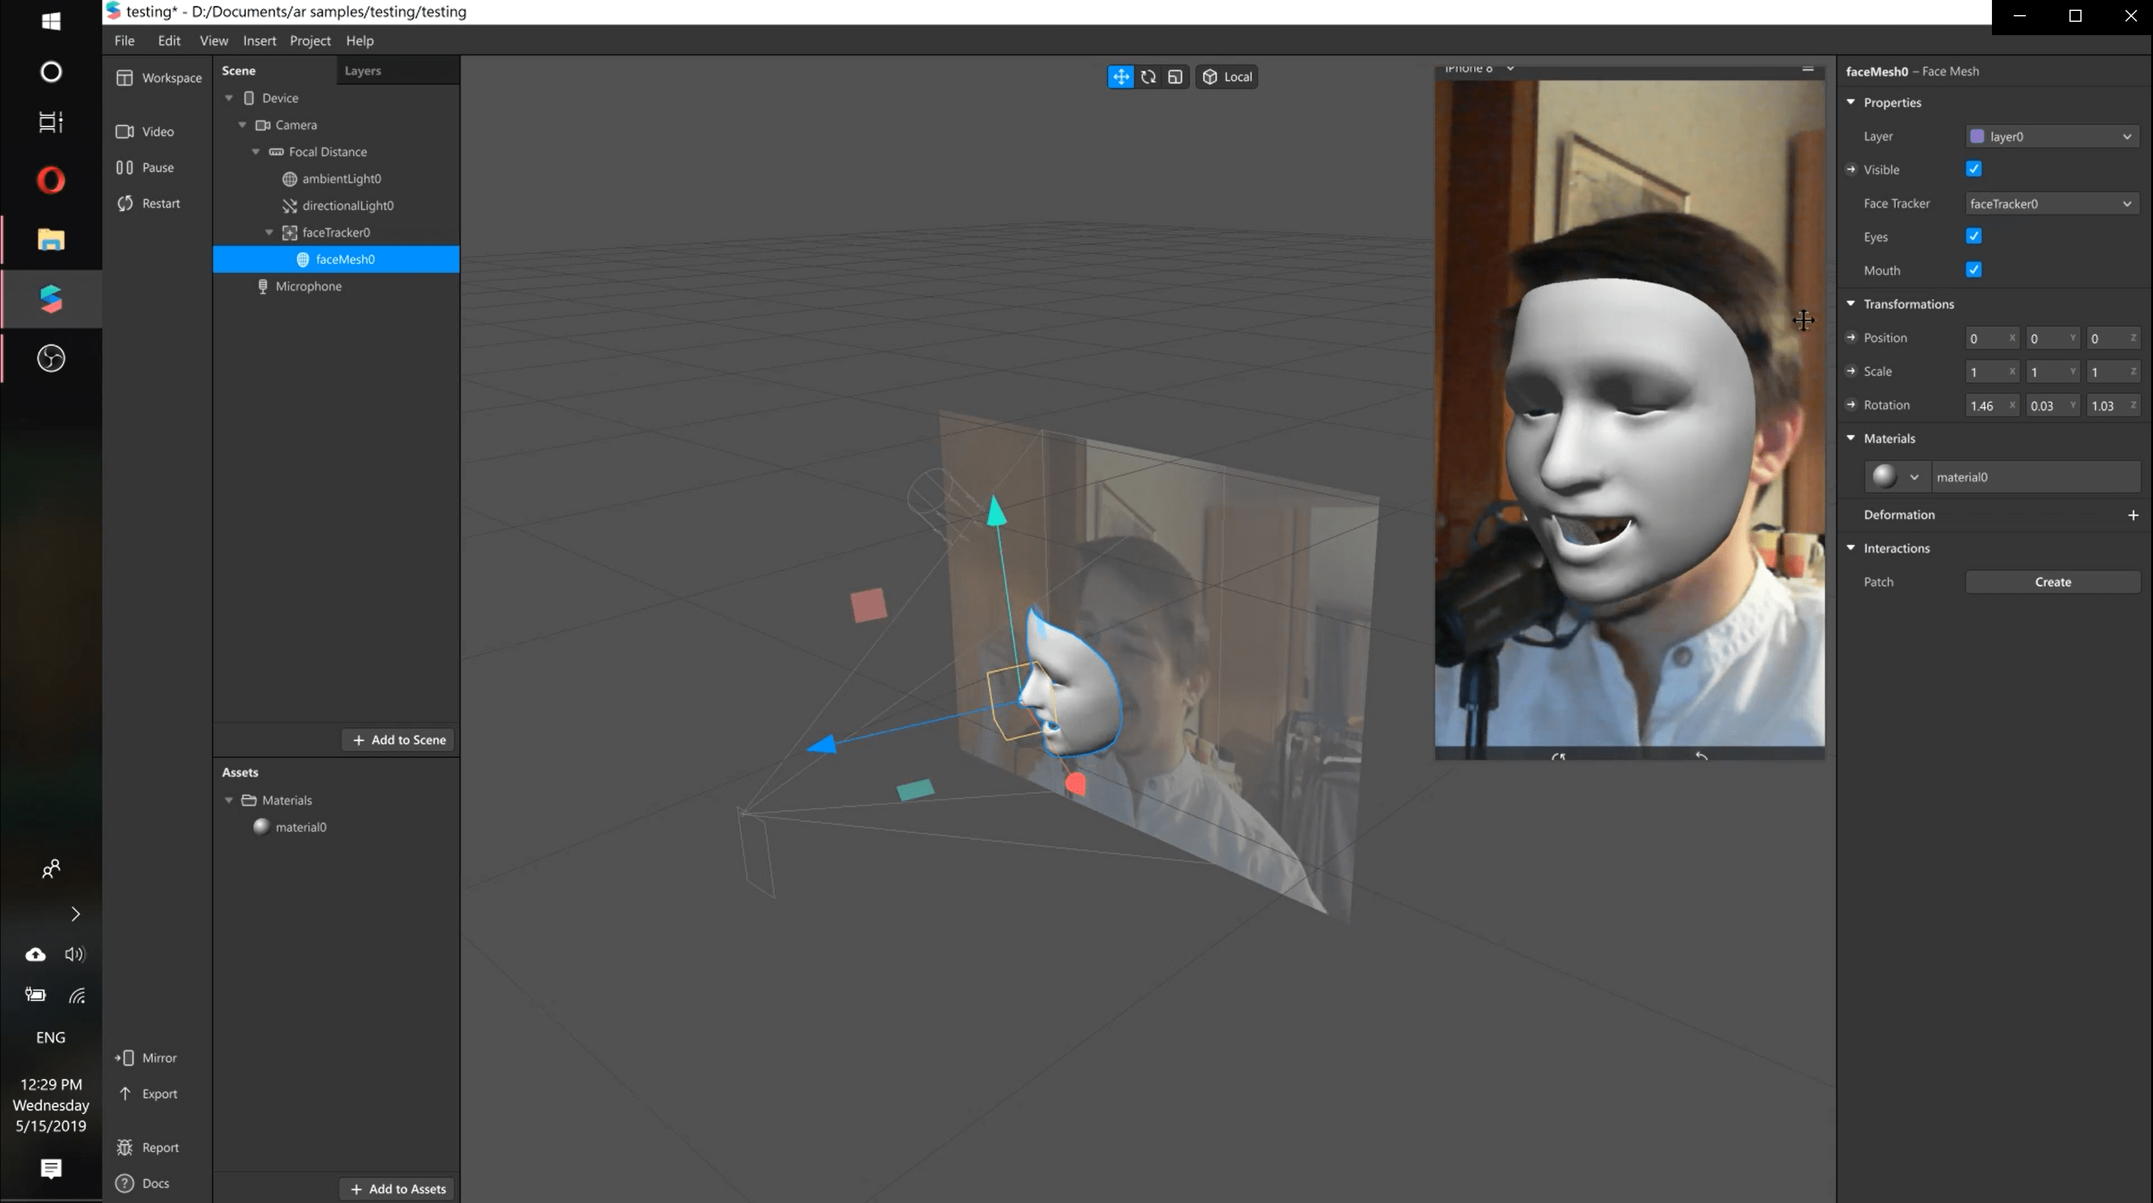Disable the Eyes checkbox

coord(1973,236)
